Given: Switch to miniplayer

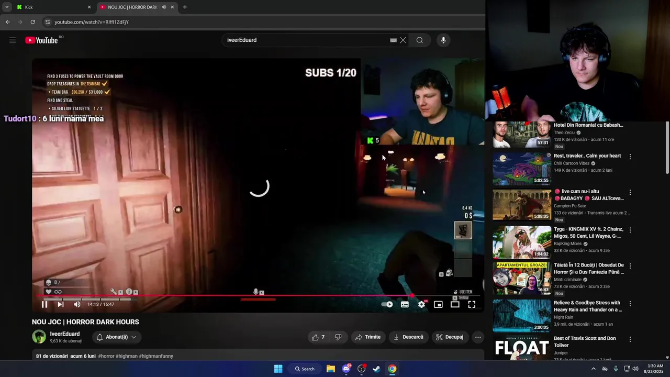Looking at the screenshot, I should click(438, 304).
